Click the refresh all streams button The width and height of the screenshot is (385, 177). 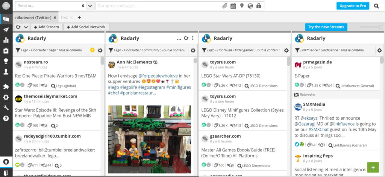(x=18, y=27)
